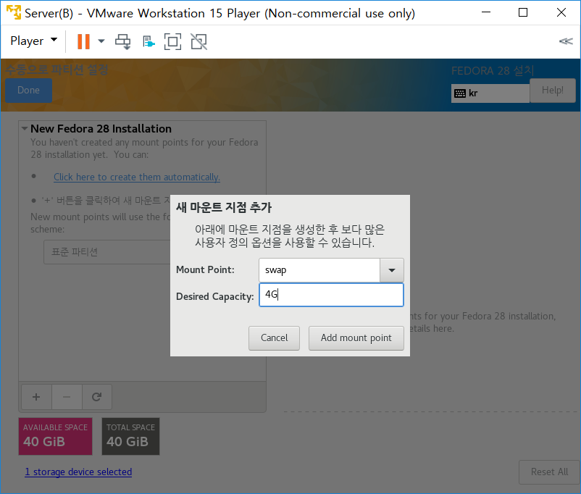The image size is (581, 494).
Task: Click the removable devices connection icon
Action: click(x=149, y=41)
